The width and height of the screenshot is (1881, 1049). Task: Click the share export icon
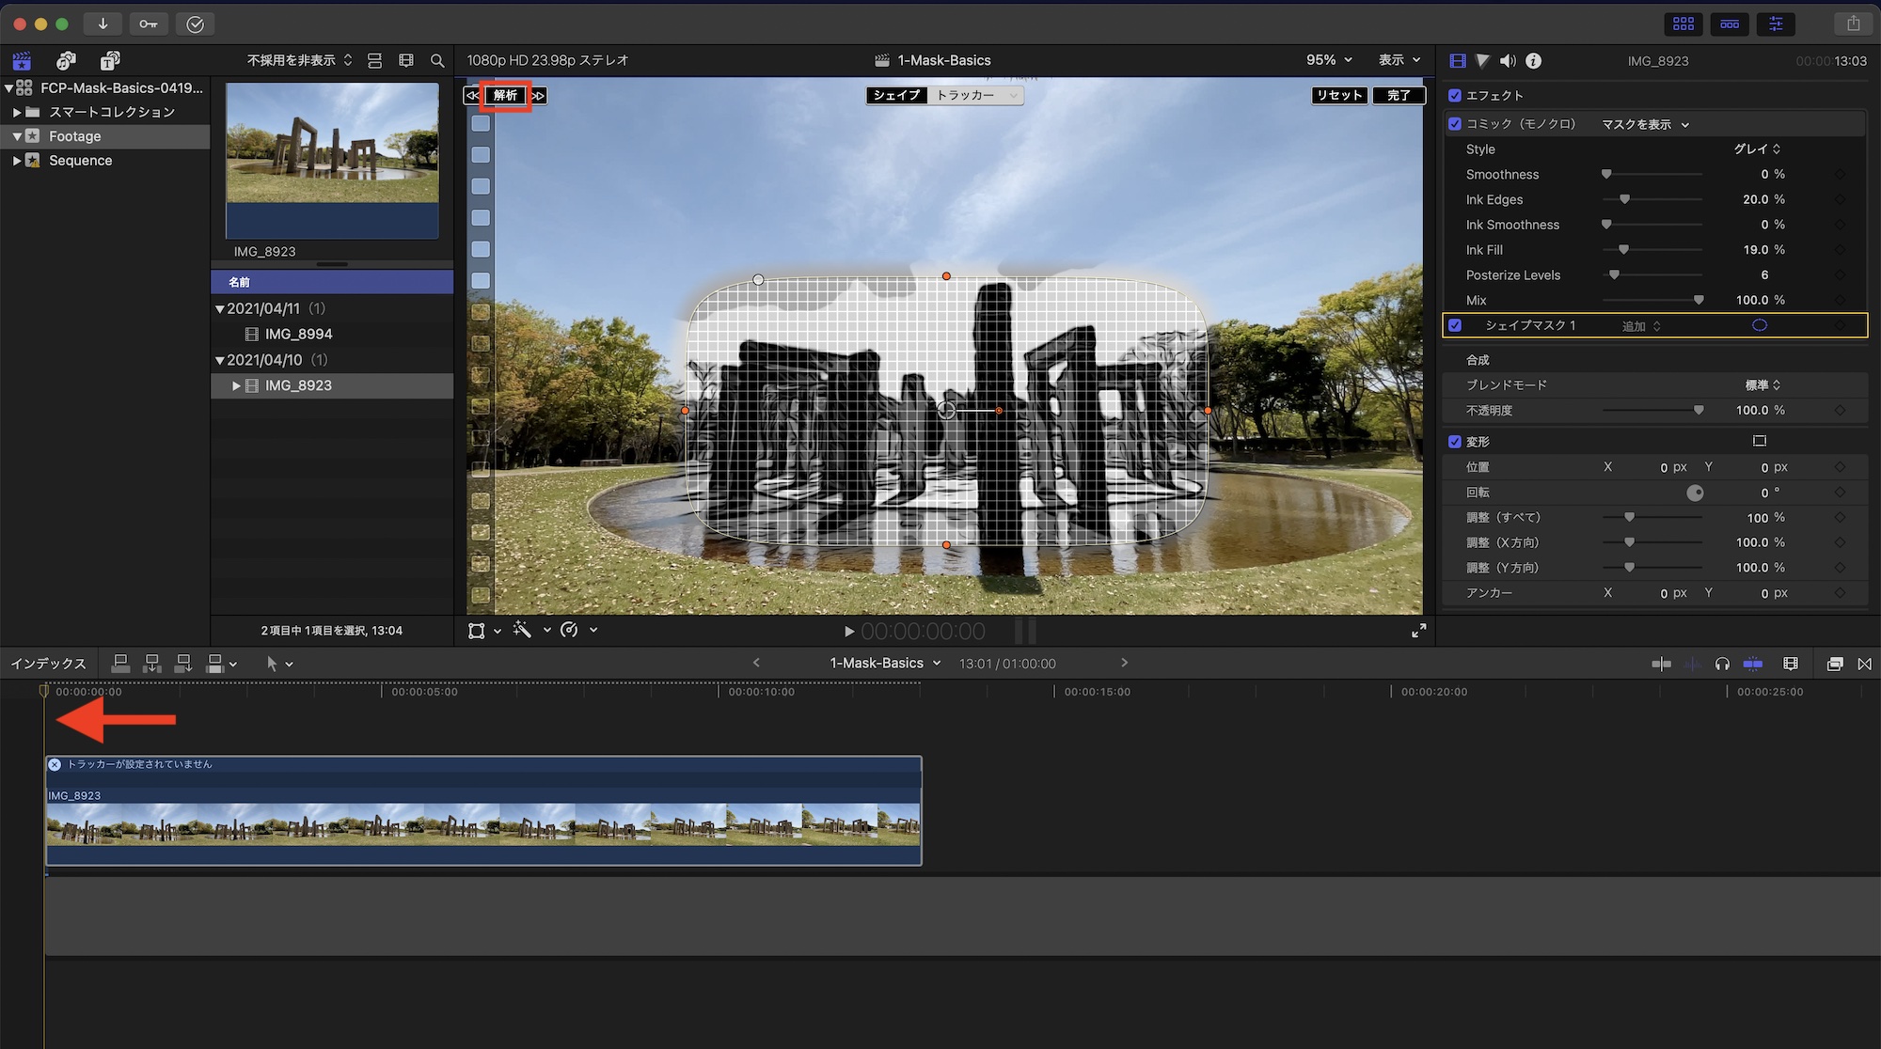1853,23
